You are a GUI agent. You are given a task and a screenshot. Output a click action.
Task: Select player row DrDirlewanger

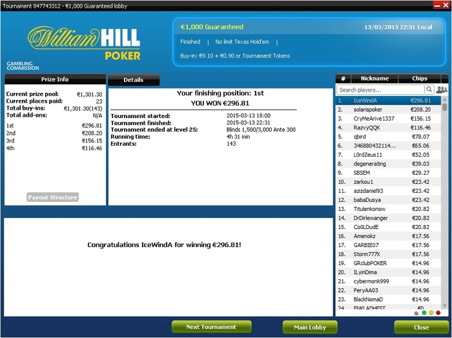tap(388, 218)
